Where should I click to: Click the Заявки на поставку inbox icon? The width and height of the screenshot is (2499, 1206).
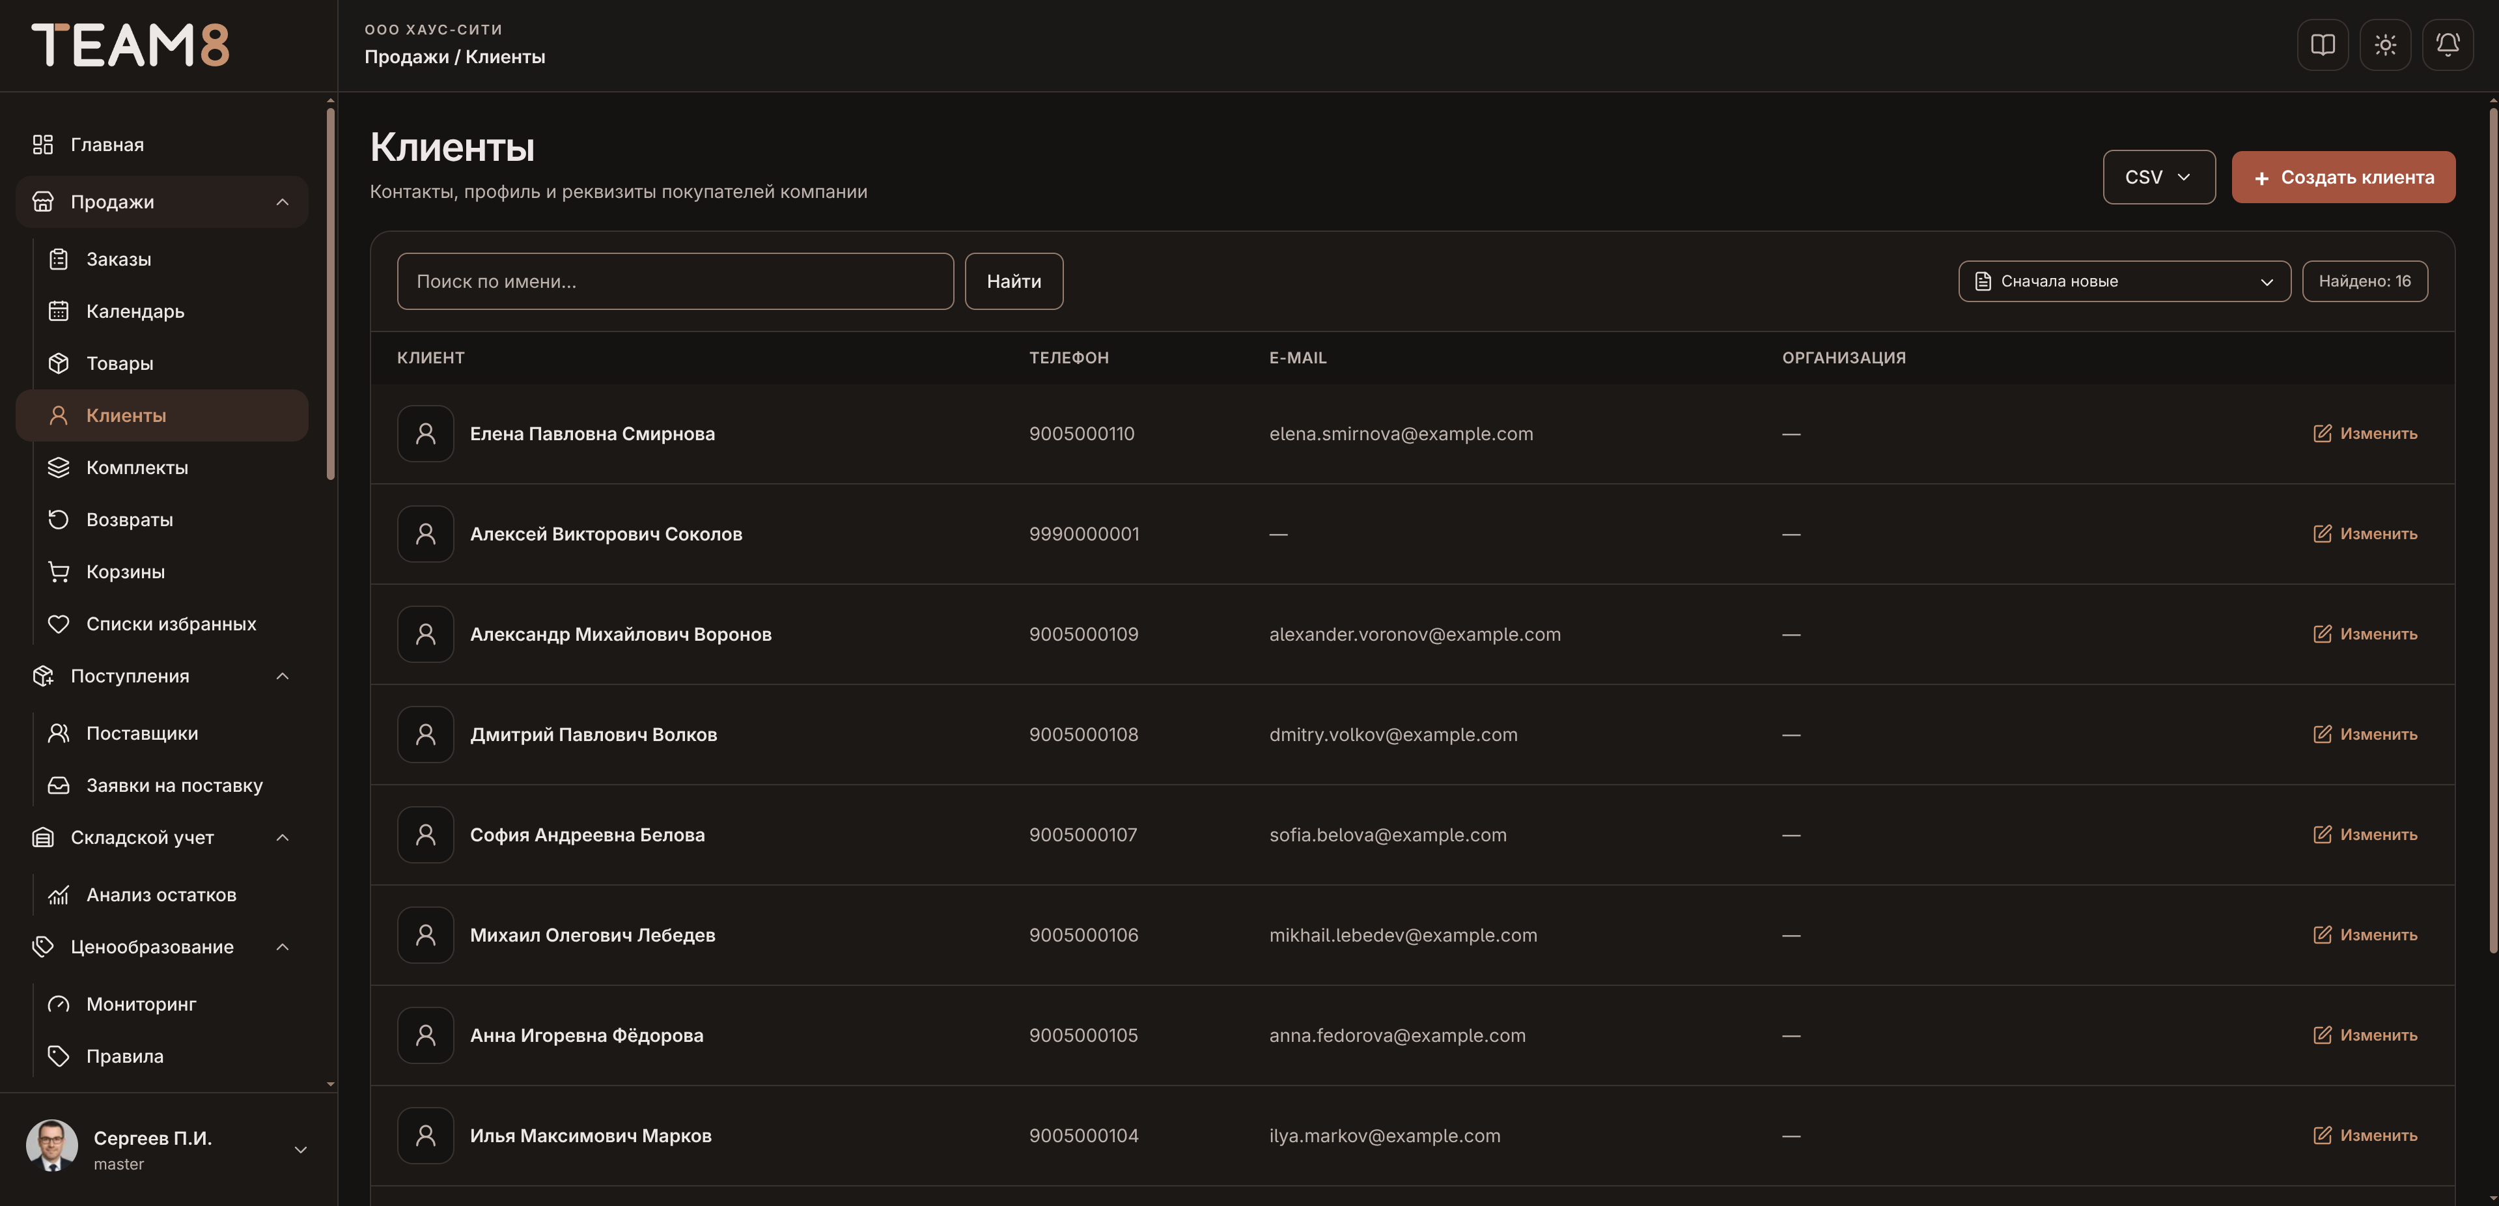(x=58, y=785)
